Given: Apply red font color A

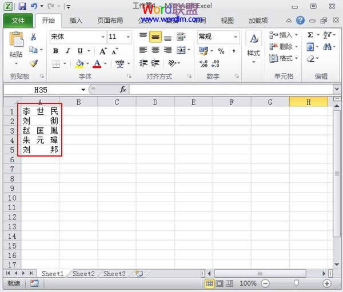Looking at the screenshot, I should click(97, 64).
